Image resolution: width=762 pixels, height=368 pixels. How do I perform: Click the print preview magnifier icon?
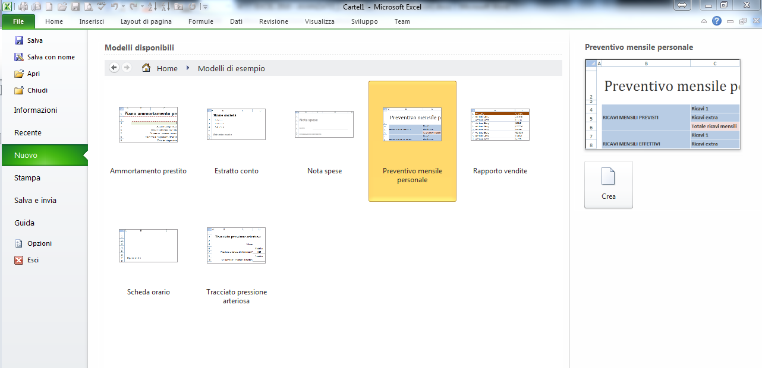coord(89,7)
